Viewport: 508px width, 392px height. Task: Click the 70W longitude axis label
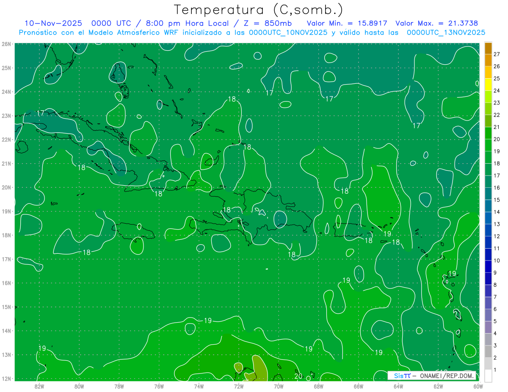[279, 386]
